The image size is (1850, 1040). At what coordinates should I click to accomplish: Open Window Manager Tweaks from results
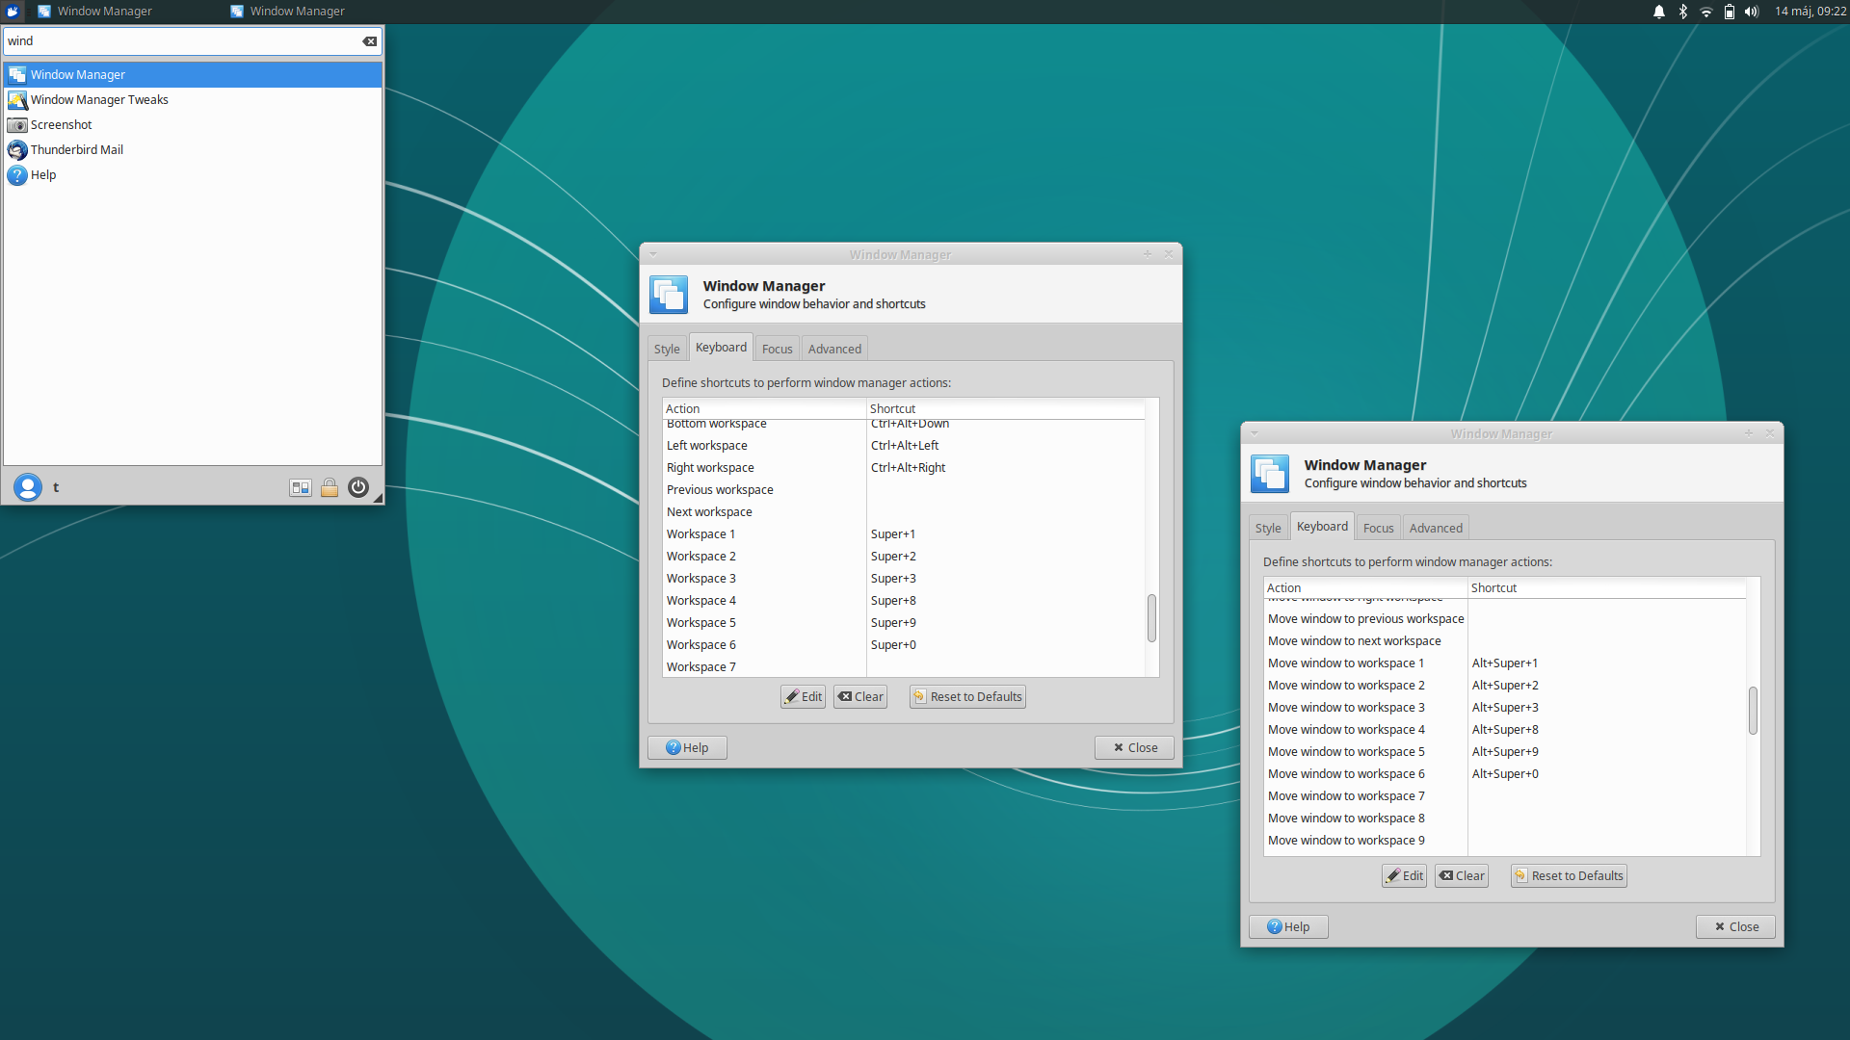click(x=98, y=100)
